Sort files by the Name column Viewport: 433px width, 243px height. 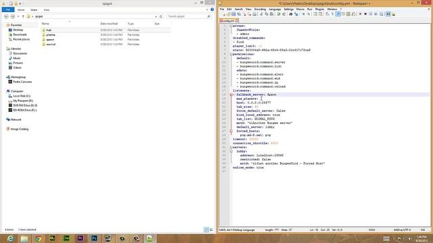pos(45,24)
